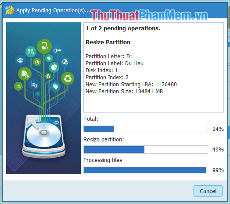Click the wizard app icon in title bar

9,10
